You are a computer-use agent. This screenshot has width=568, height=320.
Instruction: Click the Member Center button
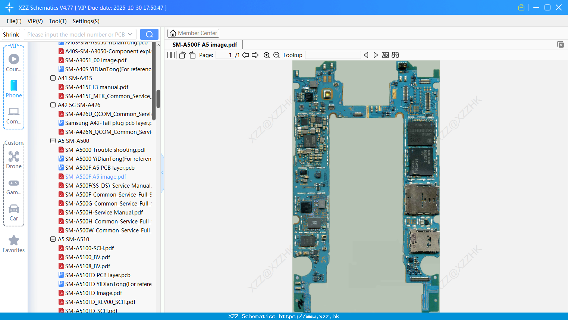pyautogui.click(x=193, y=33)
